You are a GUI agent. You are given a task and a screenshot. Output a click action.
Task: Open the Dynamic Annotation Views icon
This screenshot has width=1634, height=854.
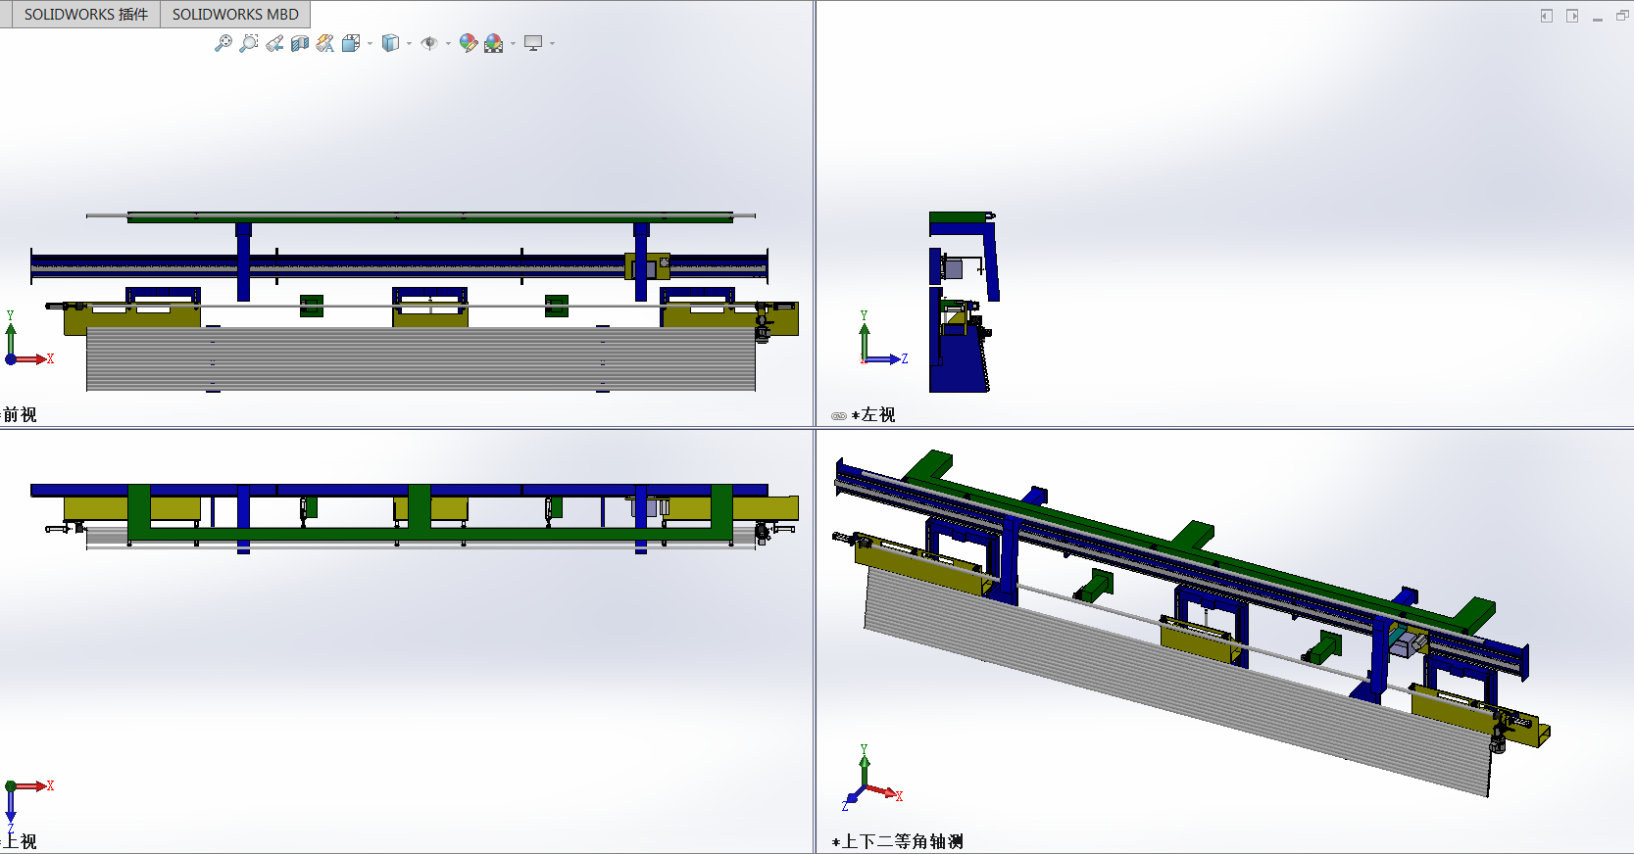pos(325,43)
